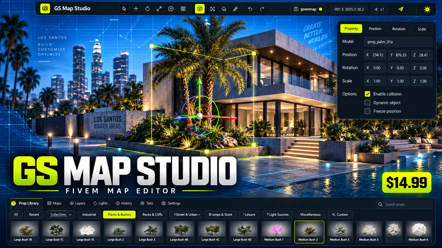Click the plus add tool icon
Viewport: 442px width, 248px height.
136,9
